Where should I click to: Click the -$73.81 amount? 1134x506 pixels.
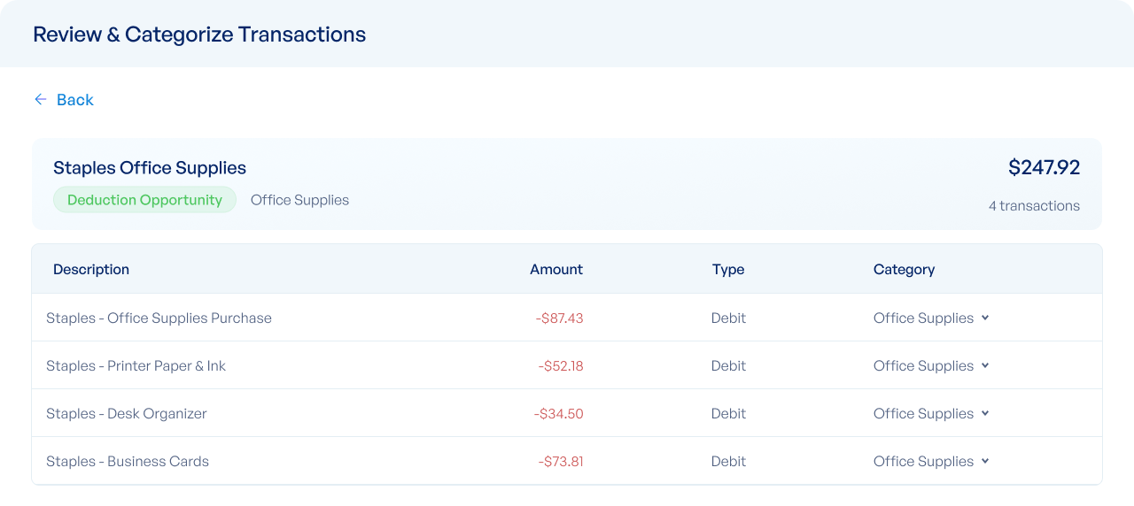pyautogui.click(x=560, y=462)
